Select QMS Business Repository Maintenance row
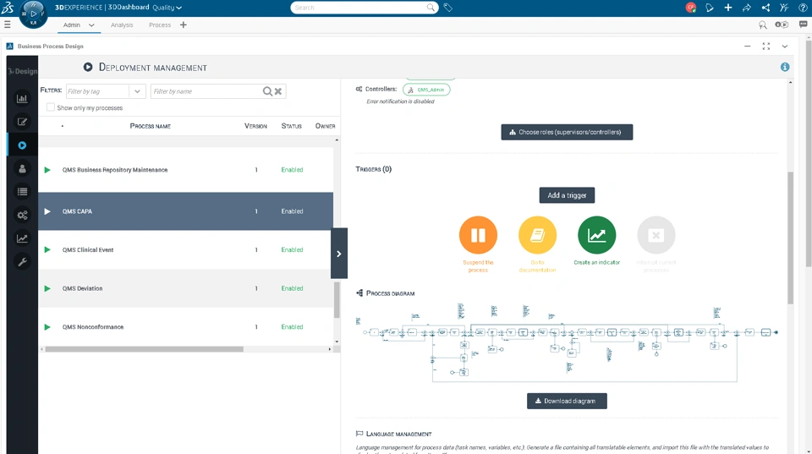 coord(185,170)
